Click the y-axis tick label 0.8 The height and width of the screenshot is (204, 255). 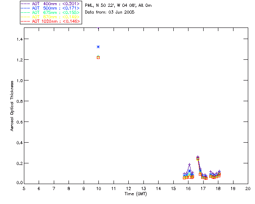pos(20,101)
